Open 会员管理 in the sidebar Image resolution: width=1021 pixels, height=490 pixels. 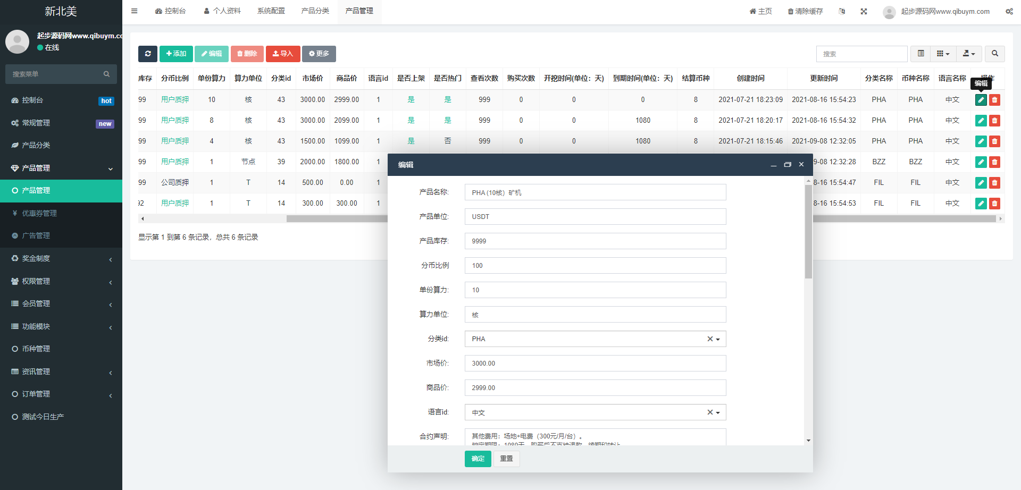pyautogui.click(x=36, y=303)
